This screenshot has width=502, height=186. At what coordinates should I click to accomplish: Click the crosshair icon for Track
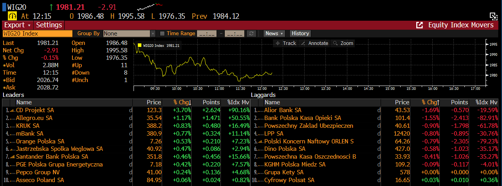tap(278, 43)
